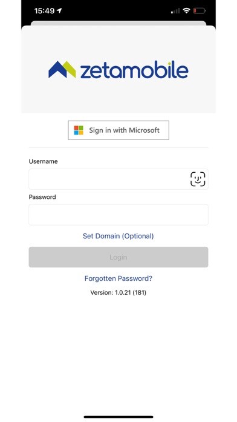
Task: Click the Microsoft four-color logo
Action: coord(79,130)
